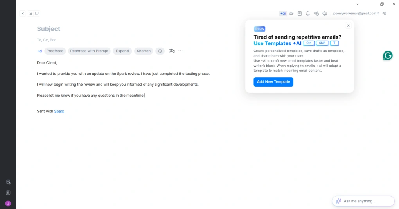Viewport: 399px width, 209px height.
Task: Open the purple J account avatar
Action: (x=8, y=204)
